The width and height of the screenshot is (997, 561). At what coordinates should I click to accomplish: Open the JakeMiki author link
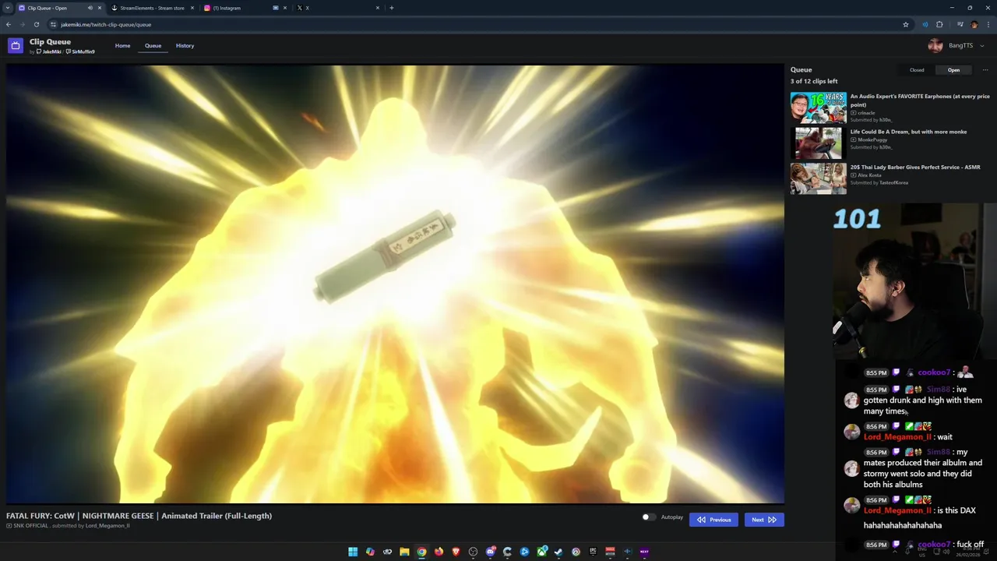click(51, 51)
